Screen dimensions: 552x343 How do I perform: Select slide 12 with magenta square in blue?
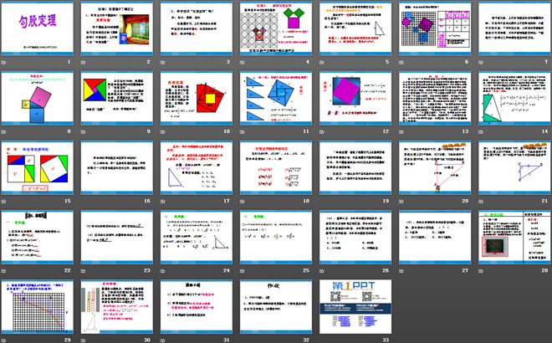355,98
